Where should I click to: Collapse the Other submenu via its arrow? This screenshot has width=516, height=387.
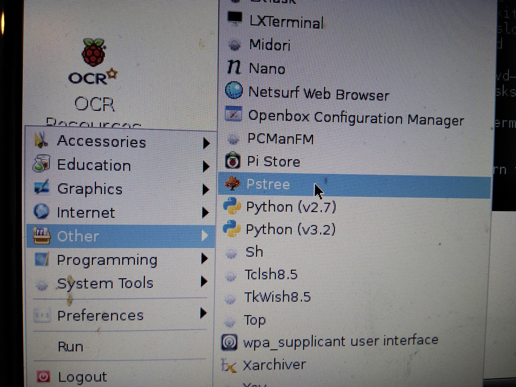pyautogui.click(x=205, y=236)
